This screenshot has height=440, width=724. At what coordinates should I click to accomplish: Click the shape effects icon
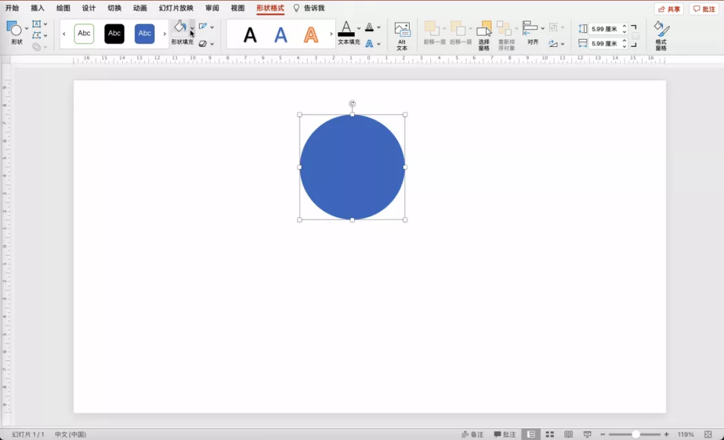[202, 44]
